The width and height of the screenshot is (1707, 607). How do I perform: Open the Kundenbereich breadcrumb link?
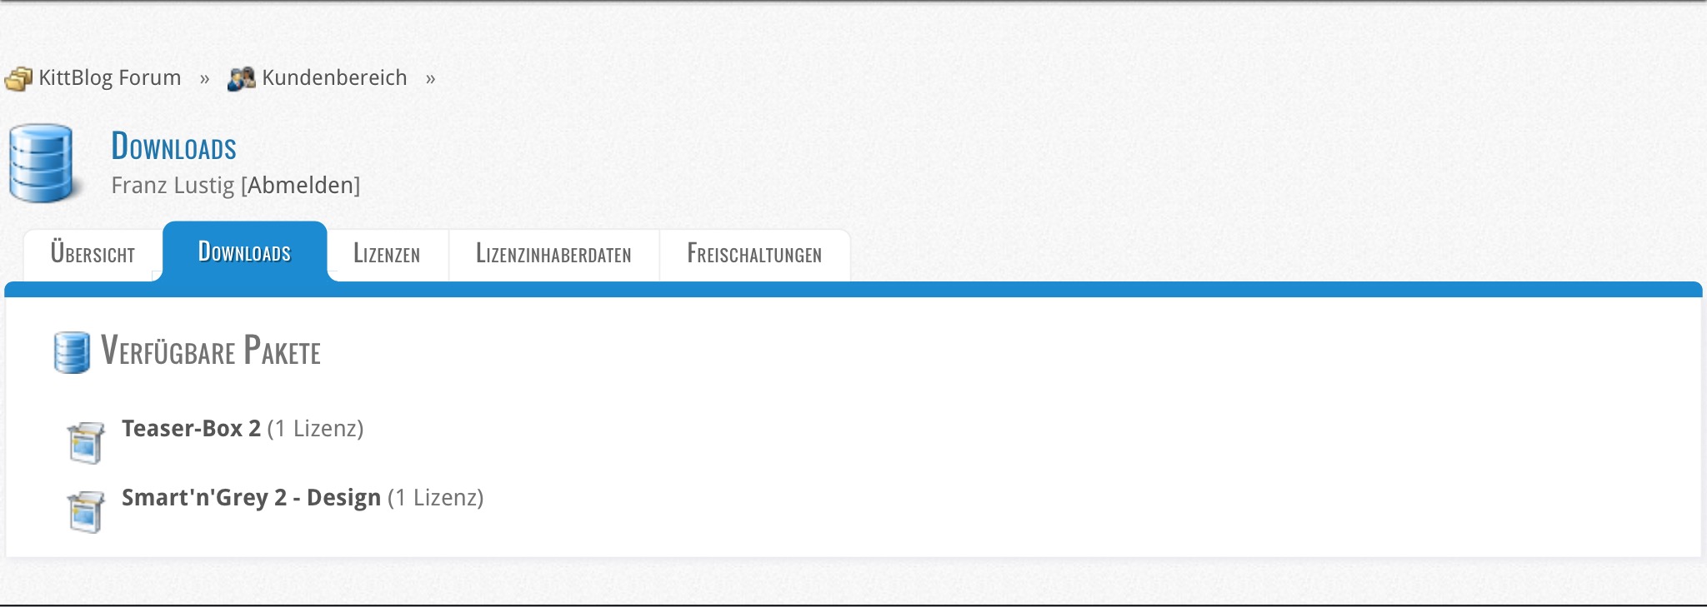[x=334, y=78]
